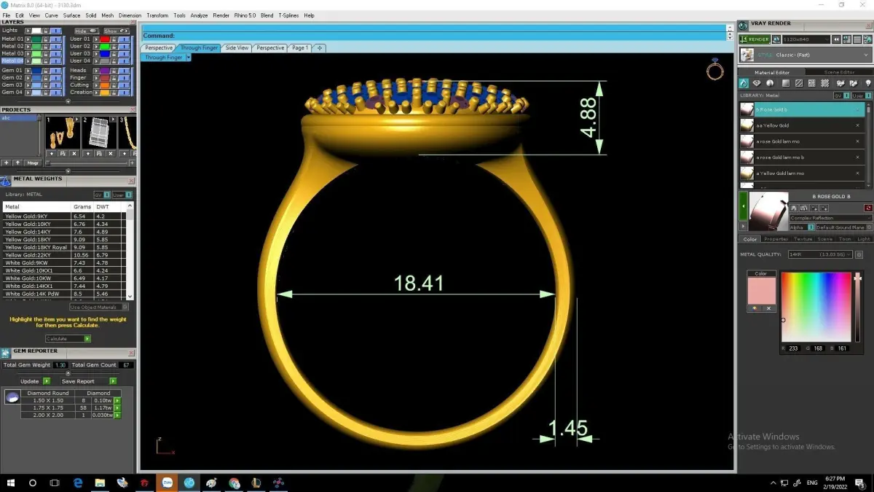
Task: Click the Save Report button
Action: click(x=88, y=381)
